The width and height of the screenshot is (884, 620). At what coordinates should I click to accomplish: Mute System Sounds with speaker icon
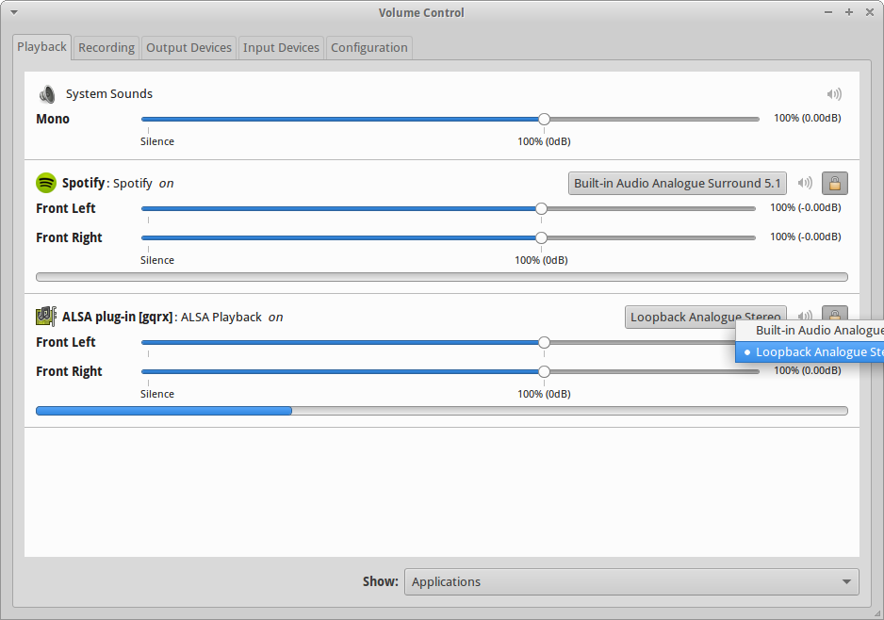[x=834, y=93]
